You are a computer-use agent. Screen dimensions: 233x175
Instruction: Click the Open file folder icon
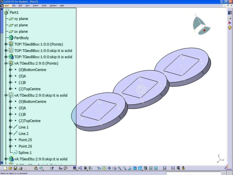[10, 168]
